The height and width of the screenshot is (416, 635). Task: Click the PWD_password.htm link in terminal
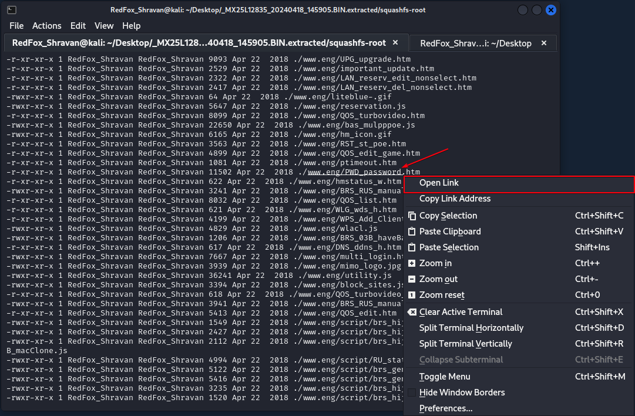click(x=364, y=172)
